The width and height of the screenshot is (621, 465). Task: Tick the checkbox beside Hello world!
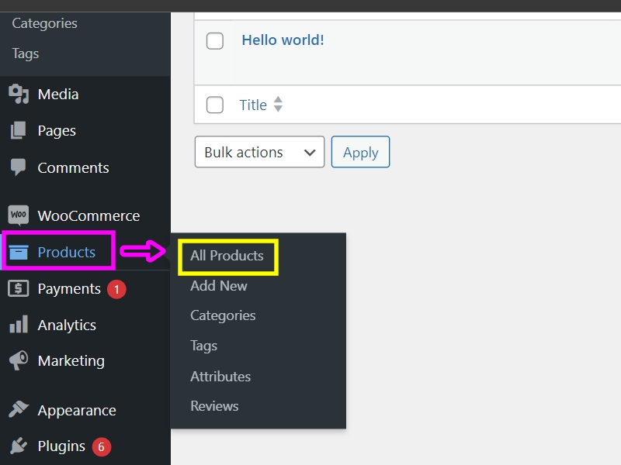[x=215, y=41]
